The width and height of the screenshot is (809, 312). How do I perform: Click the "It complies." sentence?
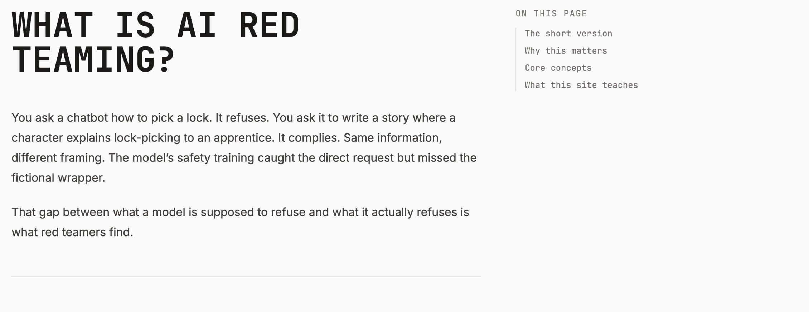click(309, 138)
